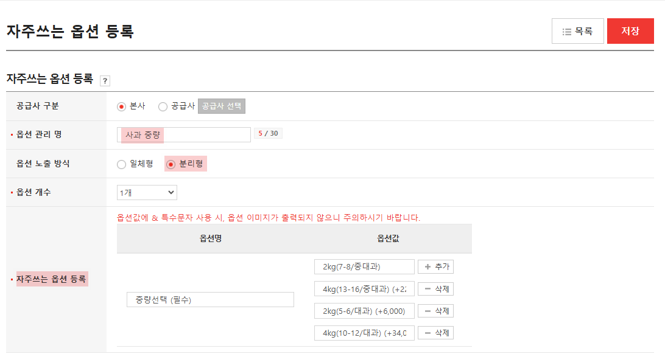The width and height of the screenshot is (665, 354).
Task: Open the 옵션 개수 dropdown showing 1개
Action: click(x=146, y=192)
